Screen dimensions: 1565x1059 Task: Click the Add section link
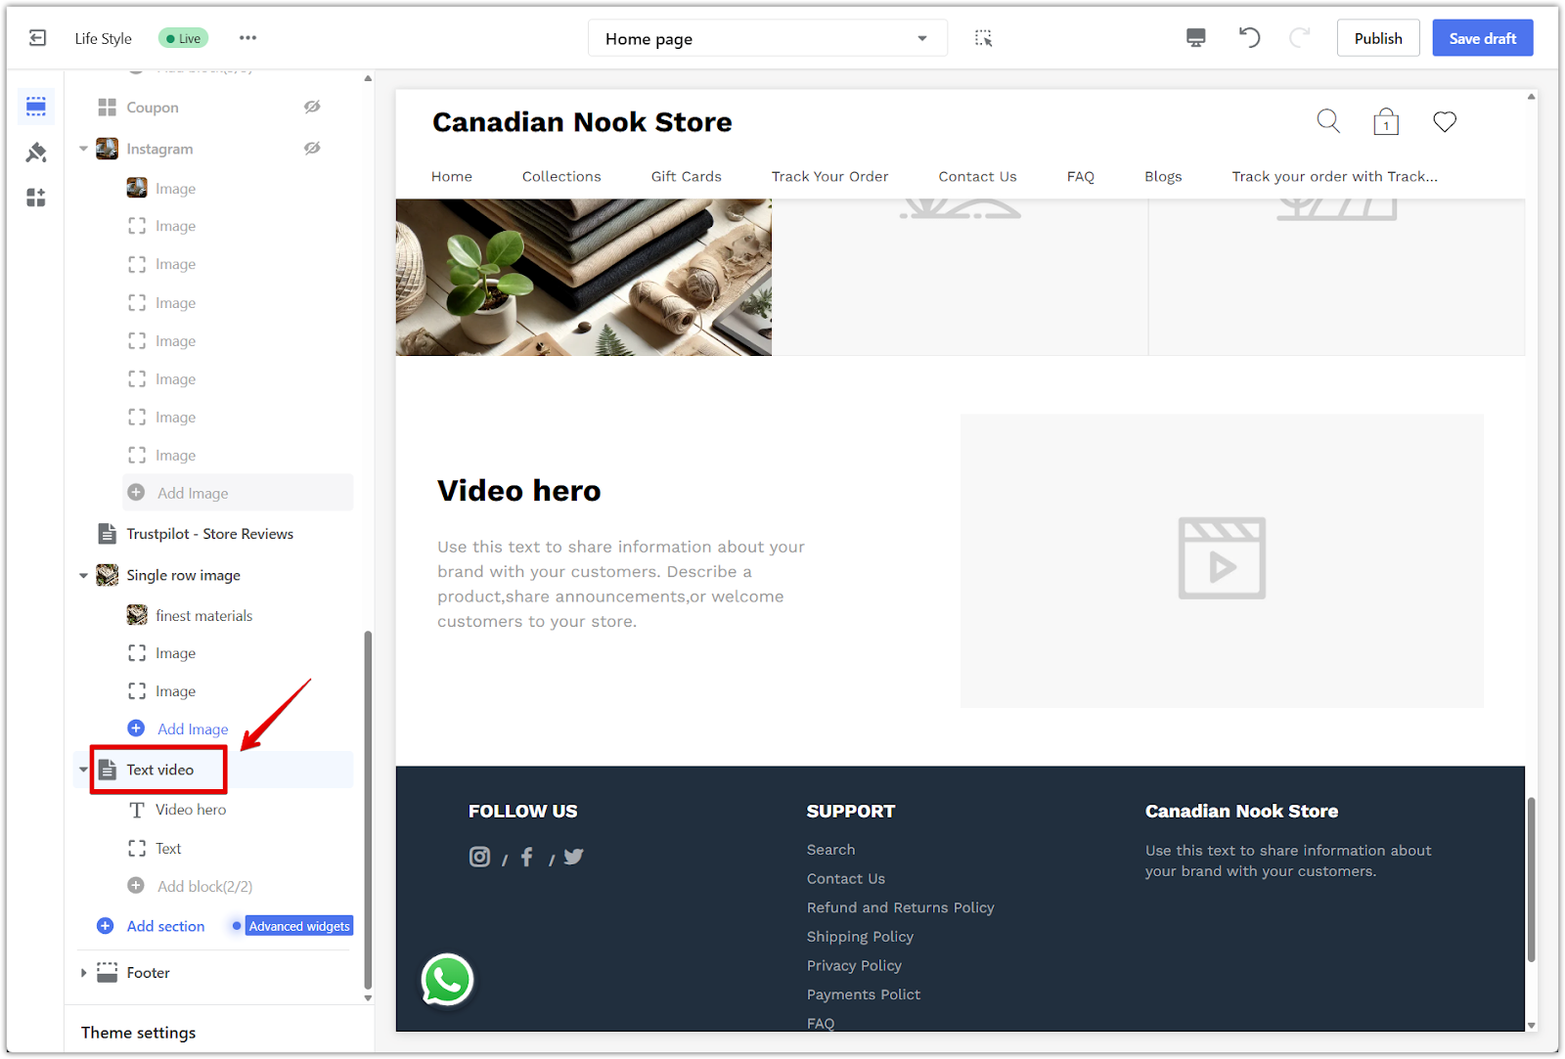pos(165,926)
